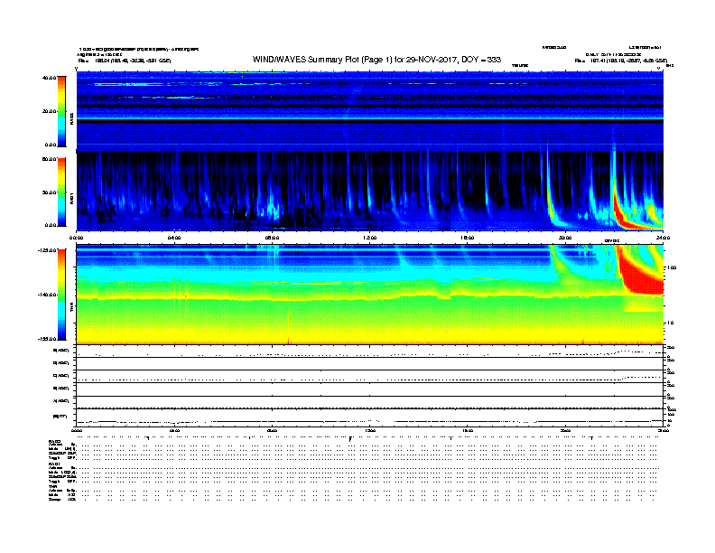Click the 24:00 label under RAD1 spectrogram
The width and height of the screenshot is (715, 553).
click(x=663, y=238)
